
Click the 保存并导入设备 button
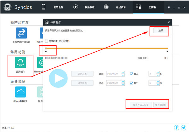click(x=139, y=104)
